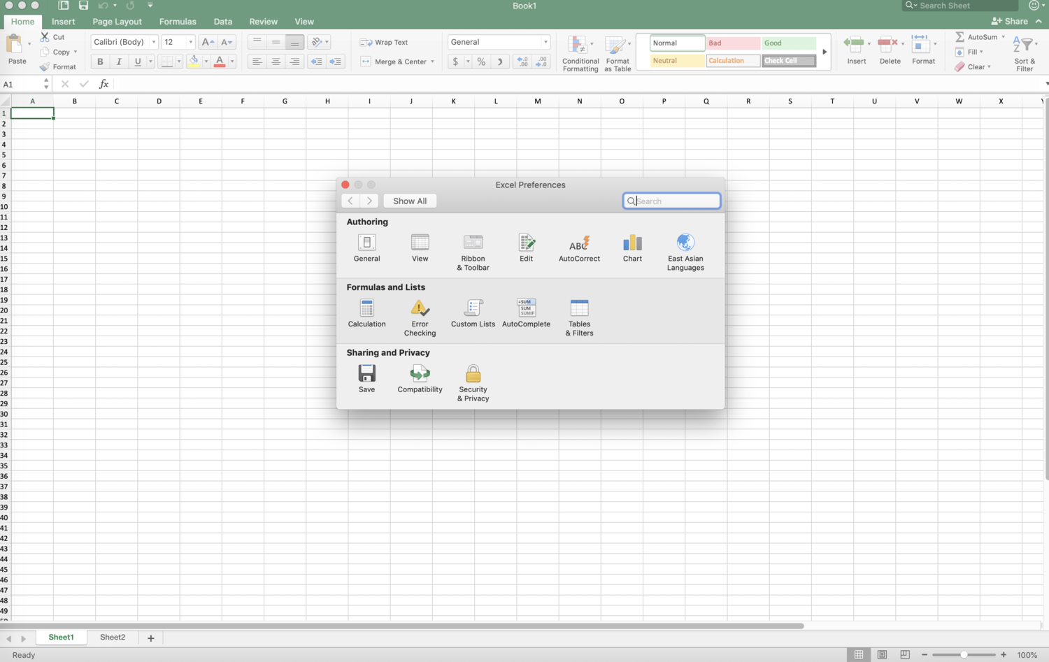The image size is (1049, 662).
Task: Add a new sheet with plus button
Action: (150, 638)
